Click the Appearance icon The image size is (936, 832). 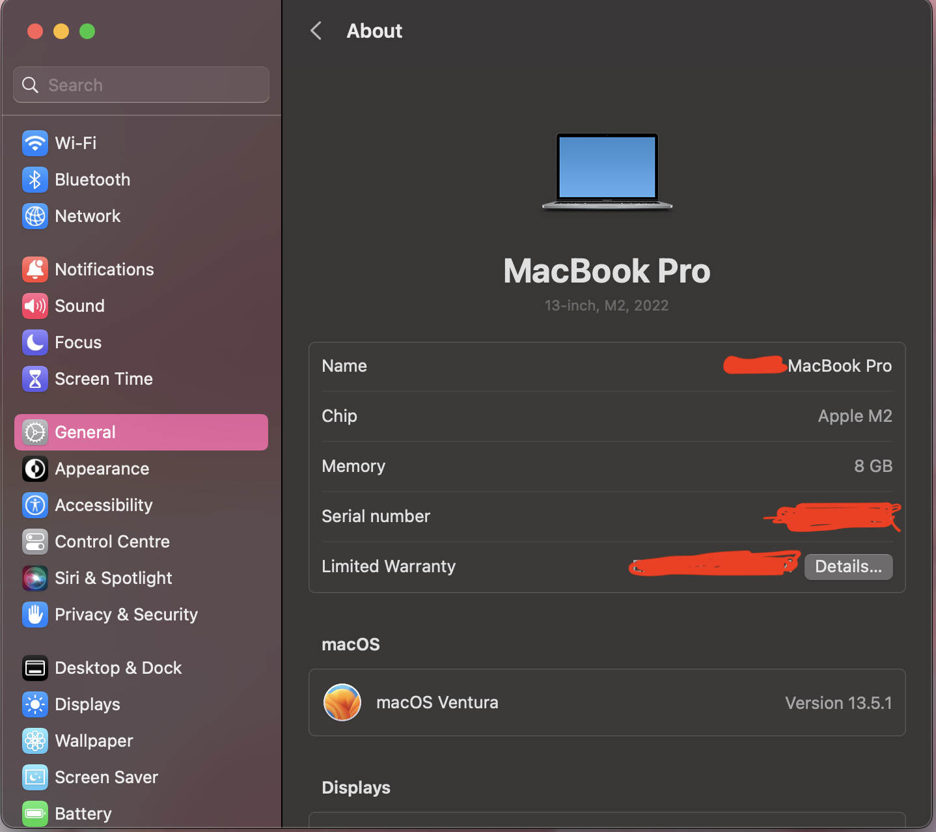point(35,469)
